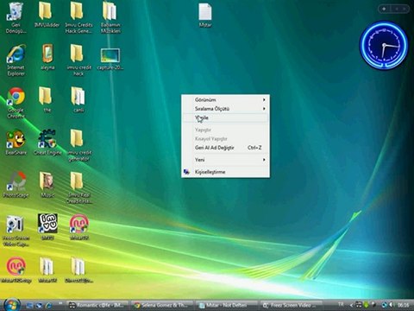Click Yenile to refresh the desktop

[225, 117]
